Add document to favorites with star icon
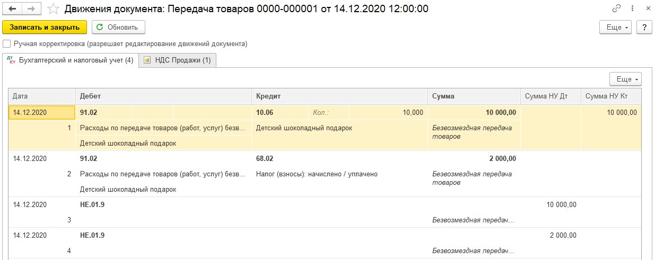The height and width of the screenshot is (260, 655). pos(53,9)
